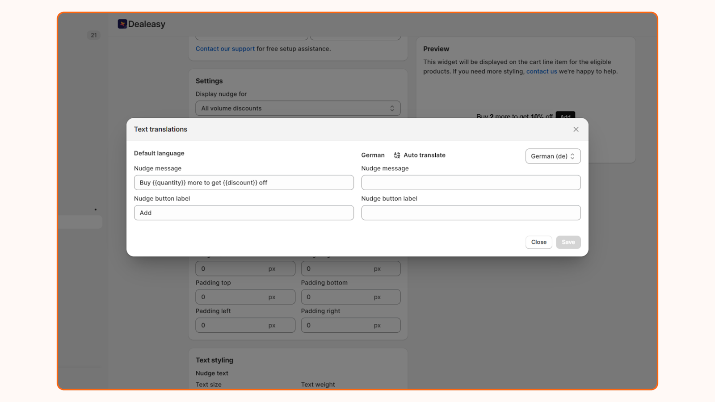715x402 pixels.
Task: Click the contact us link in Preview panel
Action: (541, 71)
